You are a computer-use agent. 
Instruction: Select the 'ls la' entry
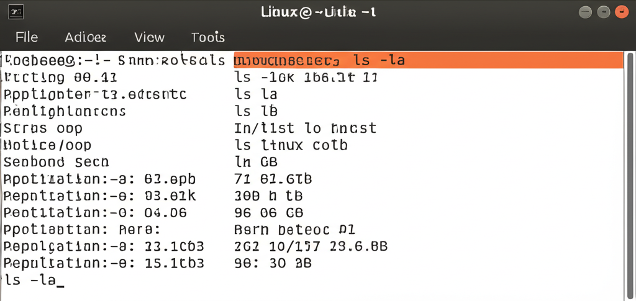click(256, 94)
